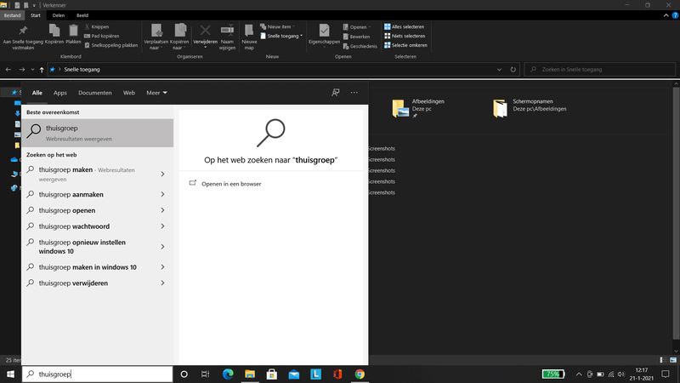The image size is (680, 383).
Task: Open Microsoft Store from the taskbar
Action: pos(272,374)
